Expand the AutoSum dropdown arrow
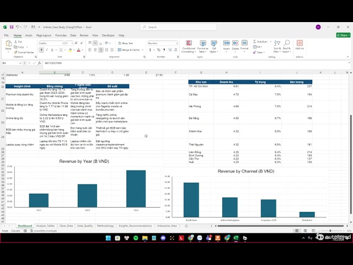The image size is (353, 265). point(271,42)
